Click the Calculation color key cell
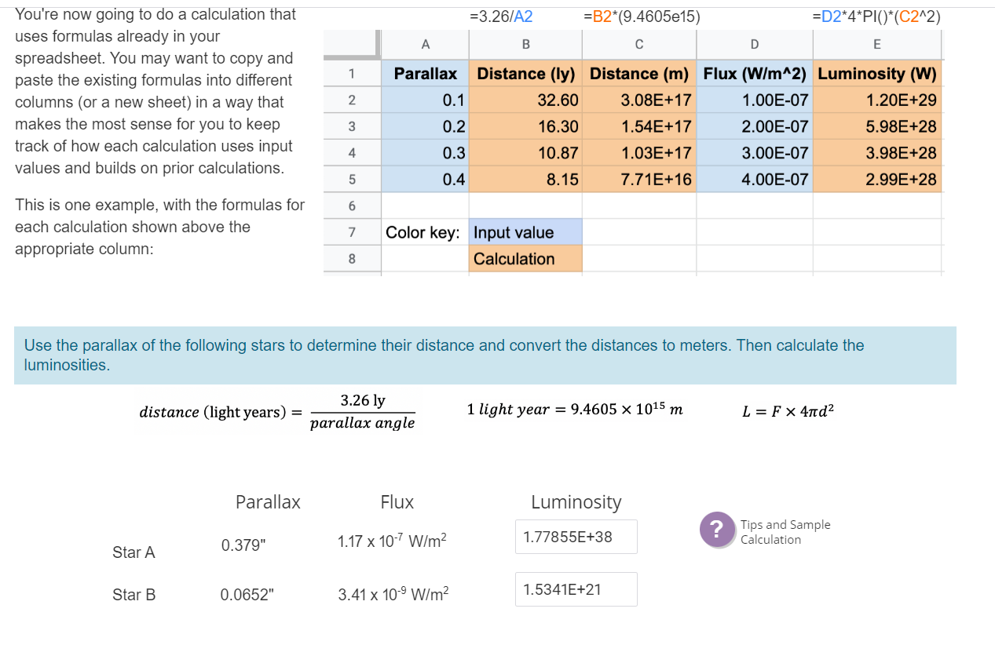The width and height of the screenshot is (995, 656). [x=525, y=257]
